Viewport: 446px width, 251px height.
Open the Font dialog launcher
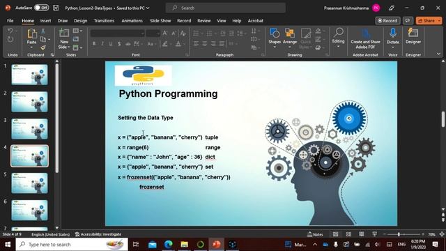pos(187,54)
